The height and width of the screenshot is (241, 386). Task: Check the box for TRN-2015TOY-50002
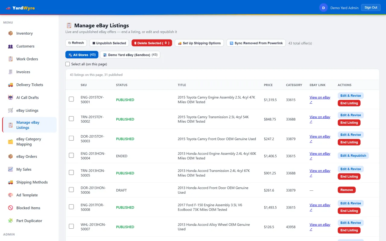click(x=71, y=119)
